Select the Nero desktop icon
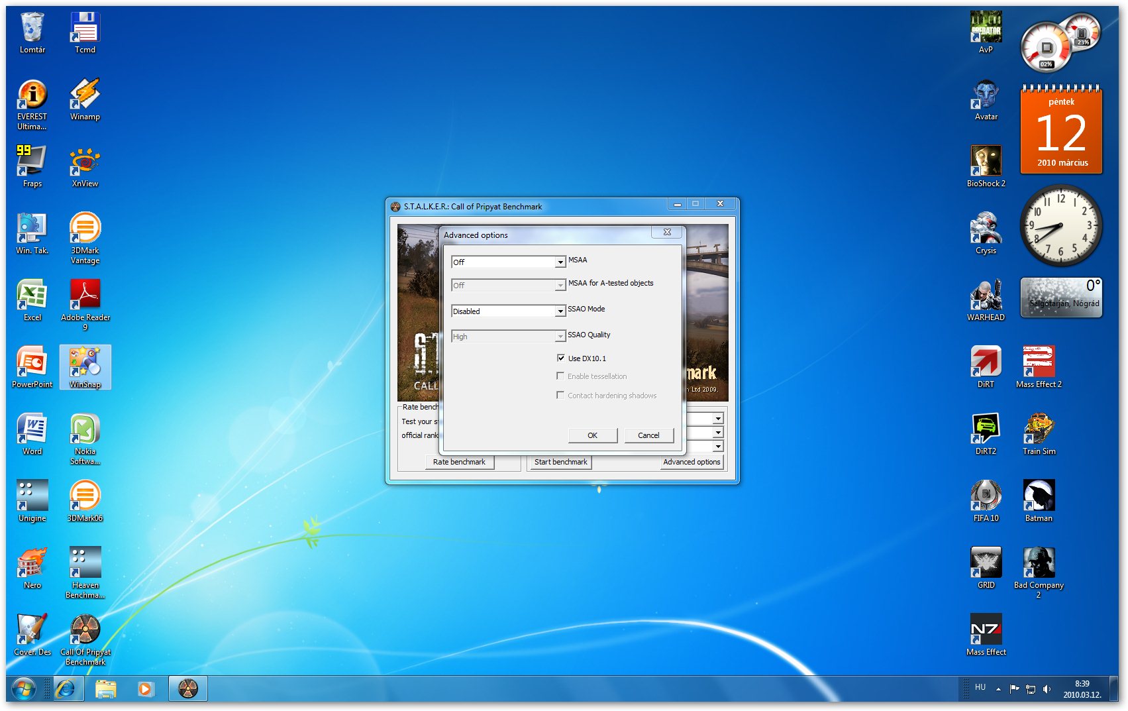1128x711 pixels. click(32, 568)
